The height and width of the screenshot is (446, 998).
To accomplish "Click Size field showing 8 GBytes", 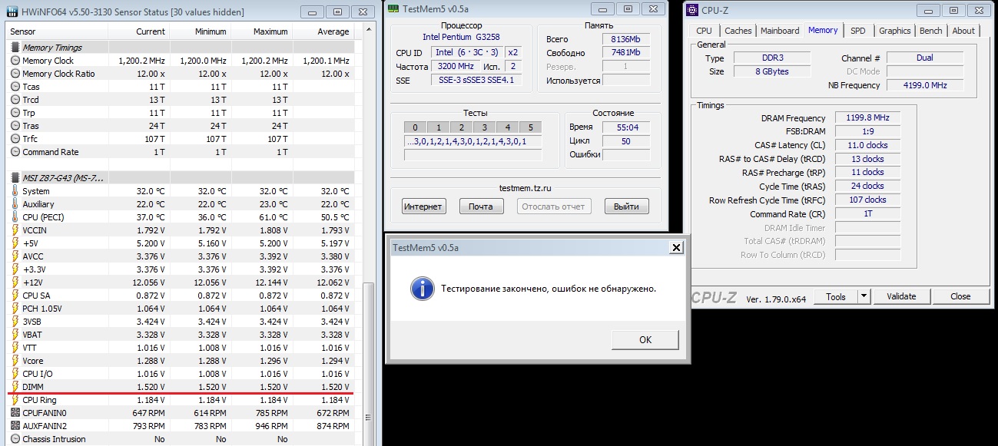I will point(771,71).
